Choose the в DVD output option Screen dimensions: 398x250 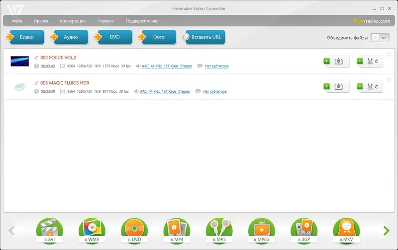click(x=134, y=231)
